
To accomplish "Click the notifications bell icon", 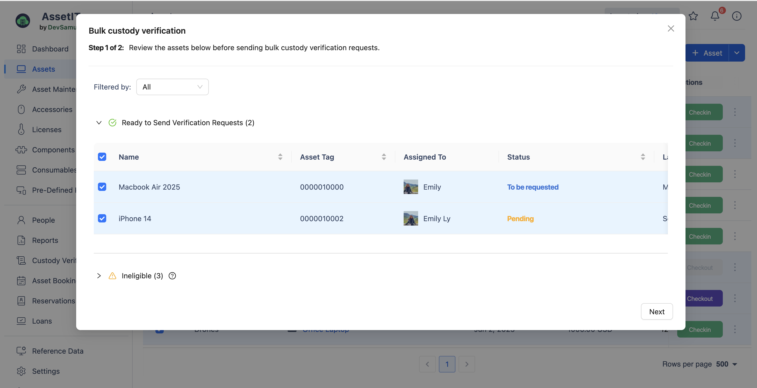I will point(715,16).
